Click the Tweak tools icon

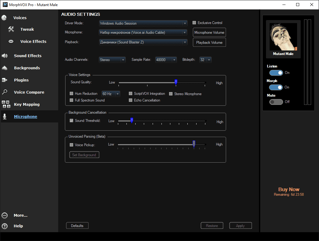click(11, 29)
